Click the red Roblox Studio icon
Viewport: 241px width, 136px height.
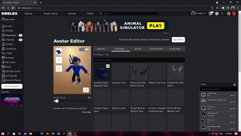pyautogui.click(x=234, y=14)
